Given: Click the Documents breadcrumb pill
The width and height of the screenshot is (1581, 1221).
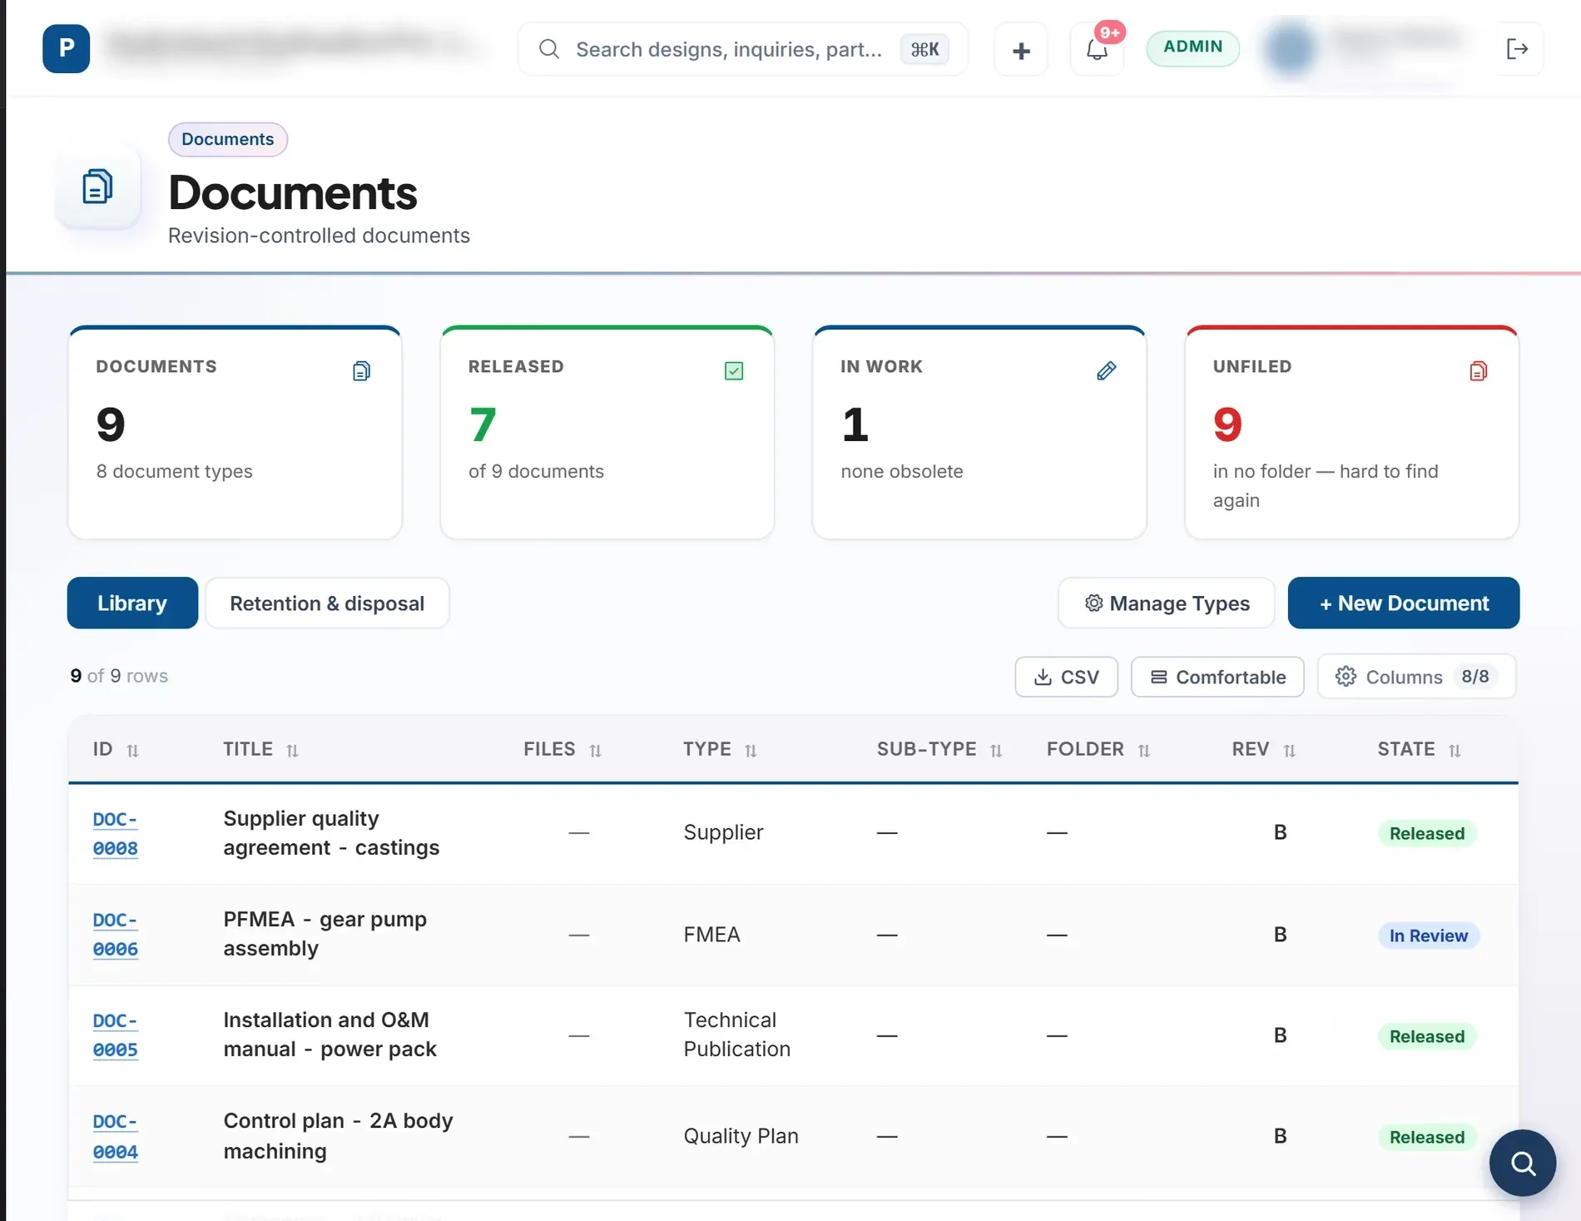Looking at the screenshot, I should (x=228, y=139).
